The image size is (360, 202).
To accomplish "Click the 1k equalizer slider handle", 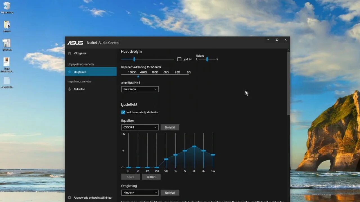I will [175, 155].
